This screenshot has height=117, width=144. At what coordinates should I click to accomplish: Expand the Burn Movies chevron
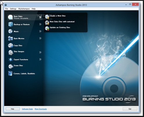tap(40, 38)
